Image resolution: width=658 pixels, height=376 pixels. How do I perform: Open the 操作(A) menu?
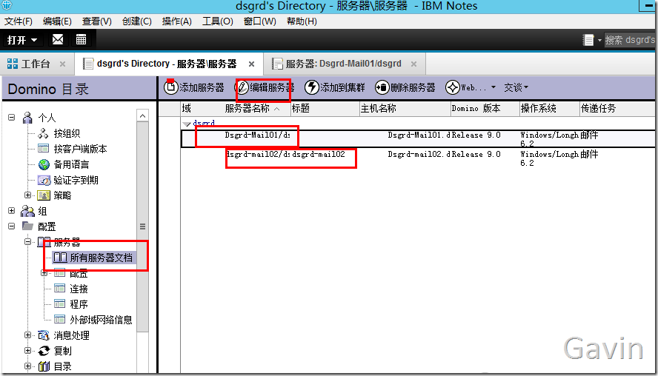176,21
